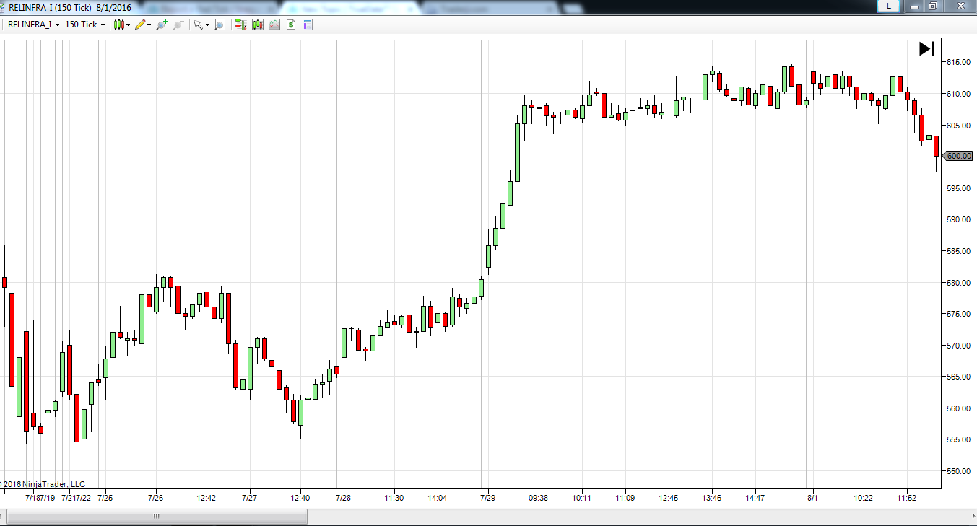Click the horizontal scrollbar thumb
This screenshot has height=526, width=977.
[x=157, y=517]
